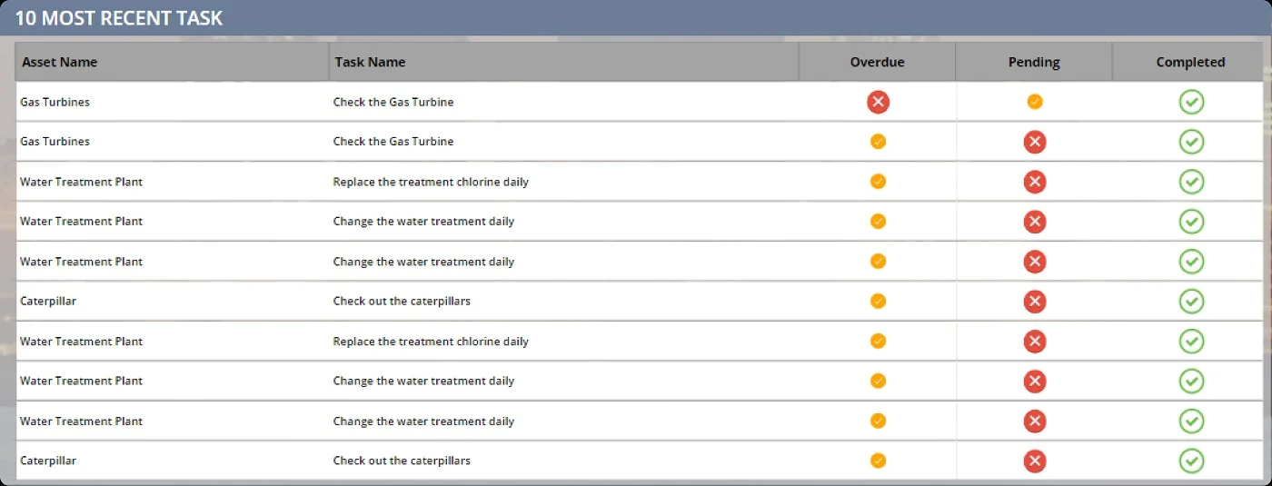1272x486 pixels.
Task: Click orange overdue icon in first chlorine replacement row
Action: point(878,182)
